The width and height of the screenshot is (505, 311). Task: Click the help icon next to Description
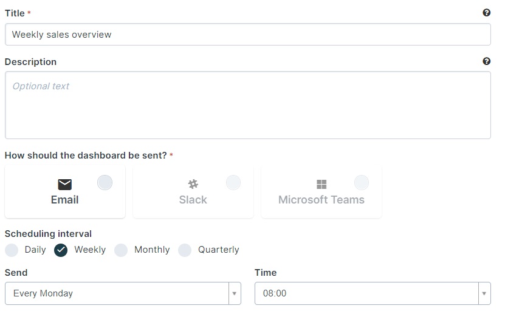click(x=486, y=61)
